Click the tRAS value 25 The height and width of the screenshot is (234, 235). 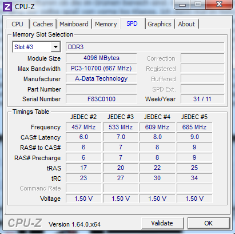[x=194, y=168]
